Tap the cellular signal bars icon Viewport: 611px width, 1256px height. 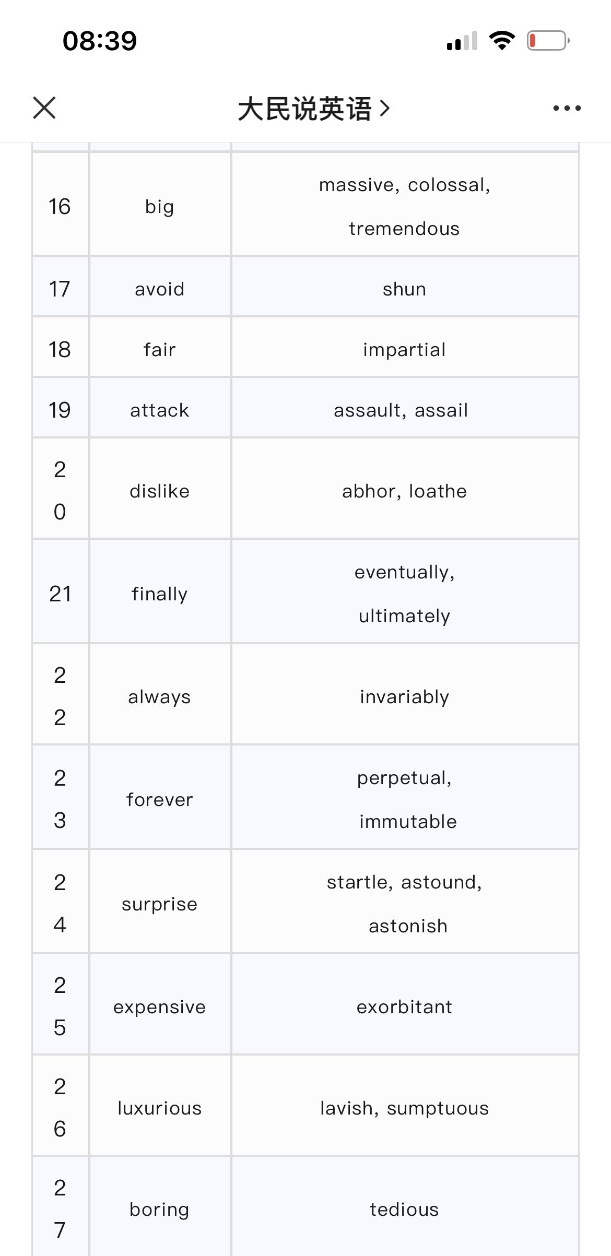pyautogui.click(x=462, y=41)
